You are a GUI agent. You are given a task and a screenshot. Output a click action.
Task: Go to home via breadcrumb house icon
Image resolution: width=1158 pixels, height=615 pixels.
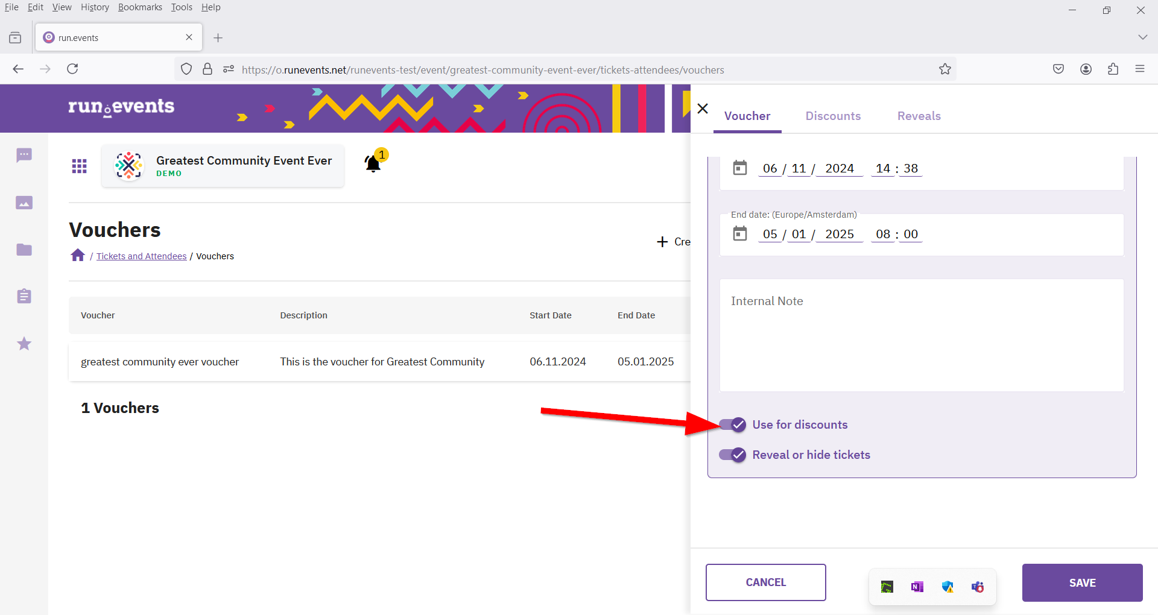point(78,255)
